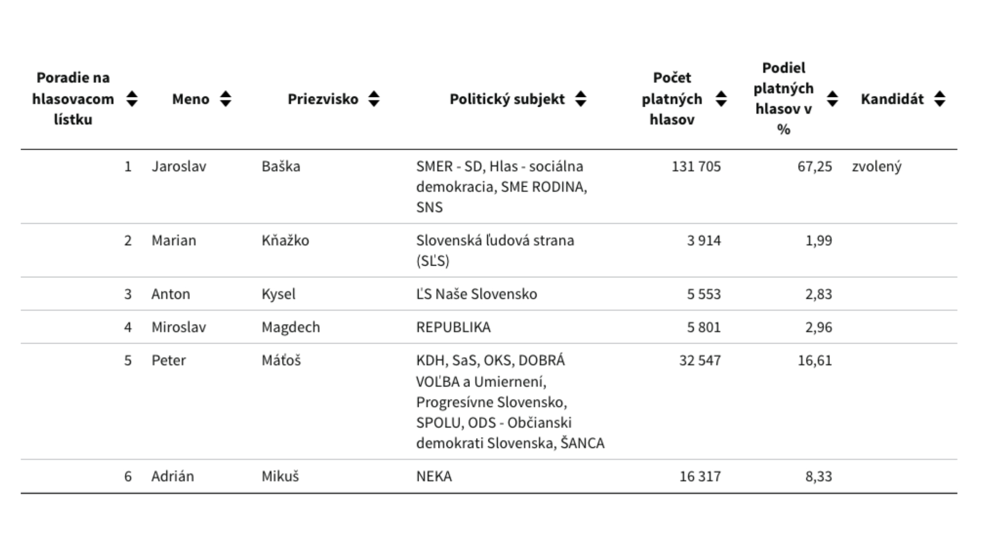This screenshot has width=986, height=554.
Task: Select the NEKA political subject cell
Action: tap(434, 476)
